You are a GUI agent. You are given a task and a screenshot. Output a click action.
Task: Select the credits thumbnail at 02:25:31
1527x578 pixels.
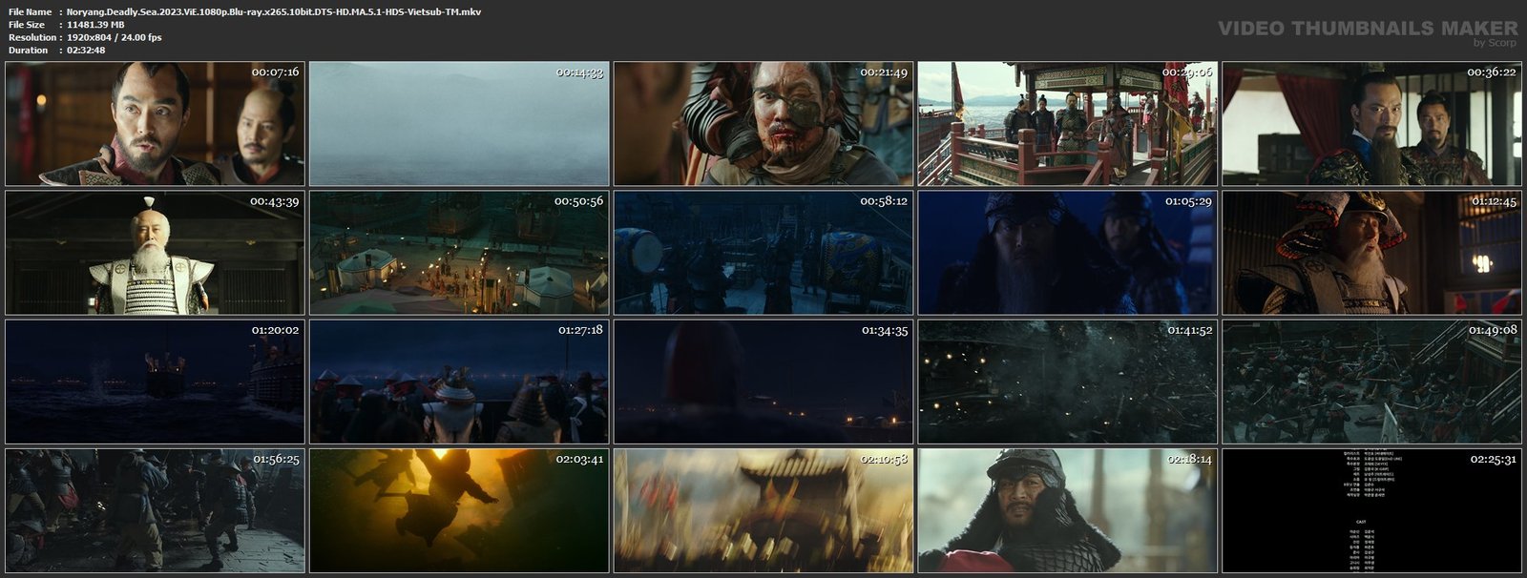pyautogui.click(x=1372, y=510)
